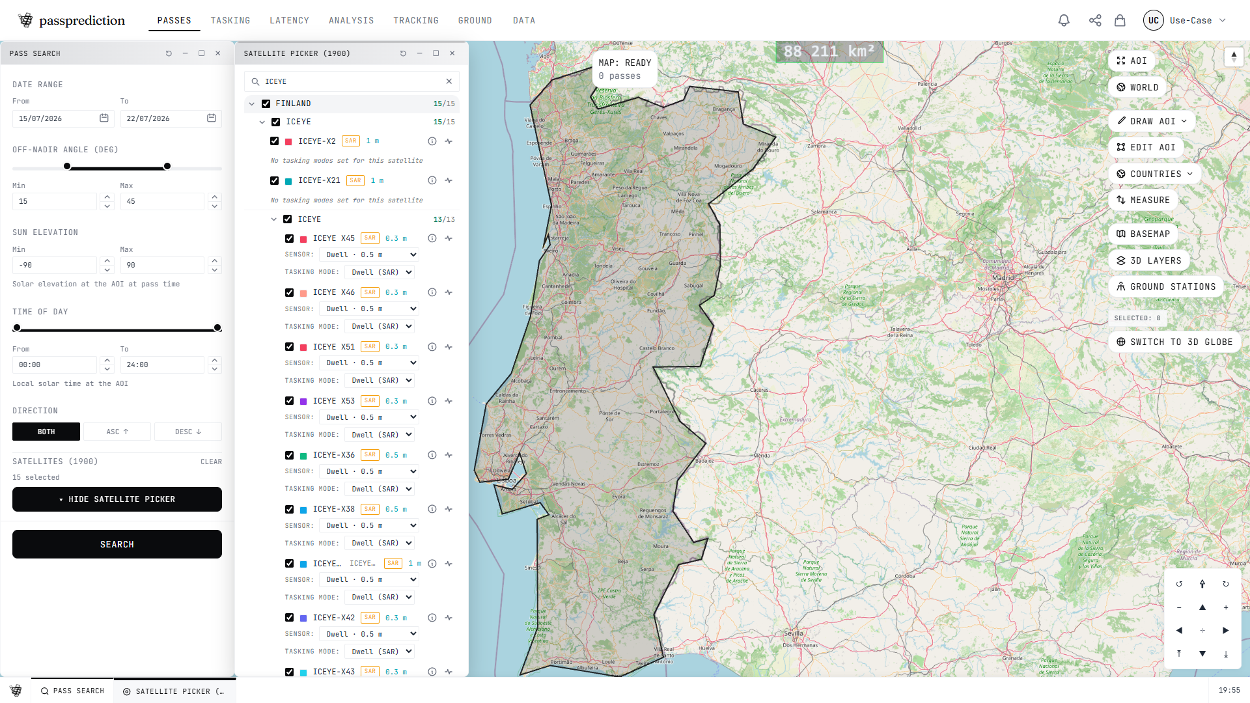Open the Sensor dropdown for ICEYE X45
This screenshot has width=1250, height=703.
pyautogui.click(x=369, y=255)
